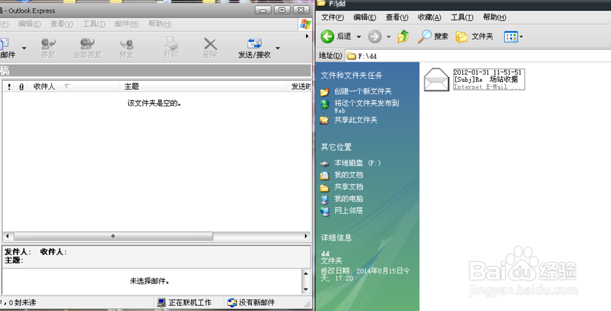
Task: Click Reply icon in Outlook Express toolbar
Action: coord(48,43)
